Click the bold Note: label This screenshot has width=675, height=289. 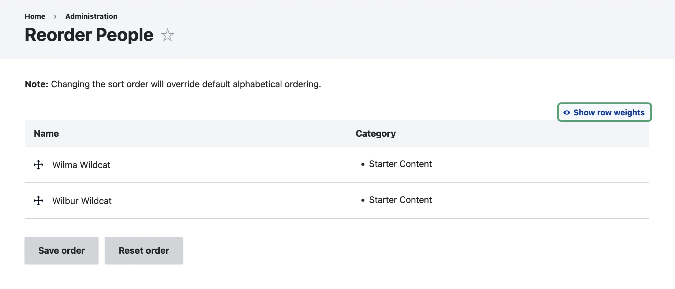36,84
